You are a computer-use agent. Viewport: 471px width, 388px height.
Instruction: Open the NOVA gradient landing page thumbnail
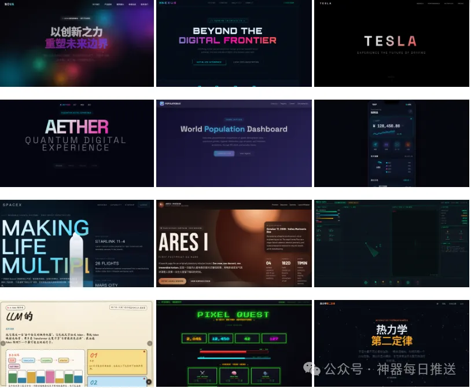(77, 43)
